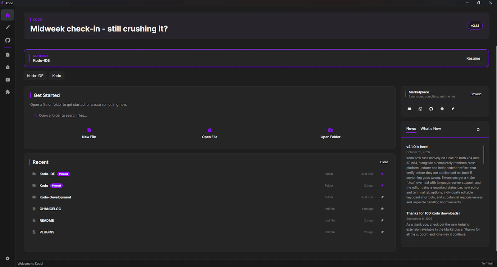
Task: Open the editor via the sidebar pencil icon
Action: [x=8, y=27]
